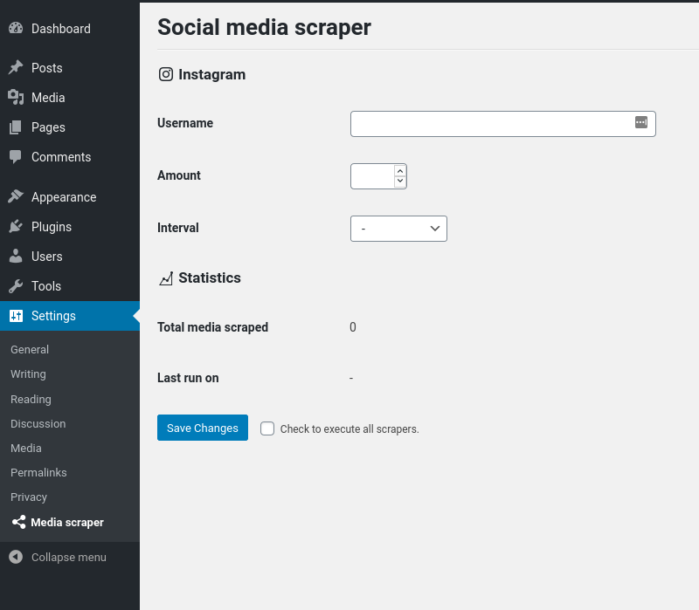Open Reading settings submenu link
This screenshot has height=610, width=699.
pyautogui.click(x=31, y=399)
